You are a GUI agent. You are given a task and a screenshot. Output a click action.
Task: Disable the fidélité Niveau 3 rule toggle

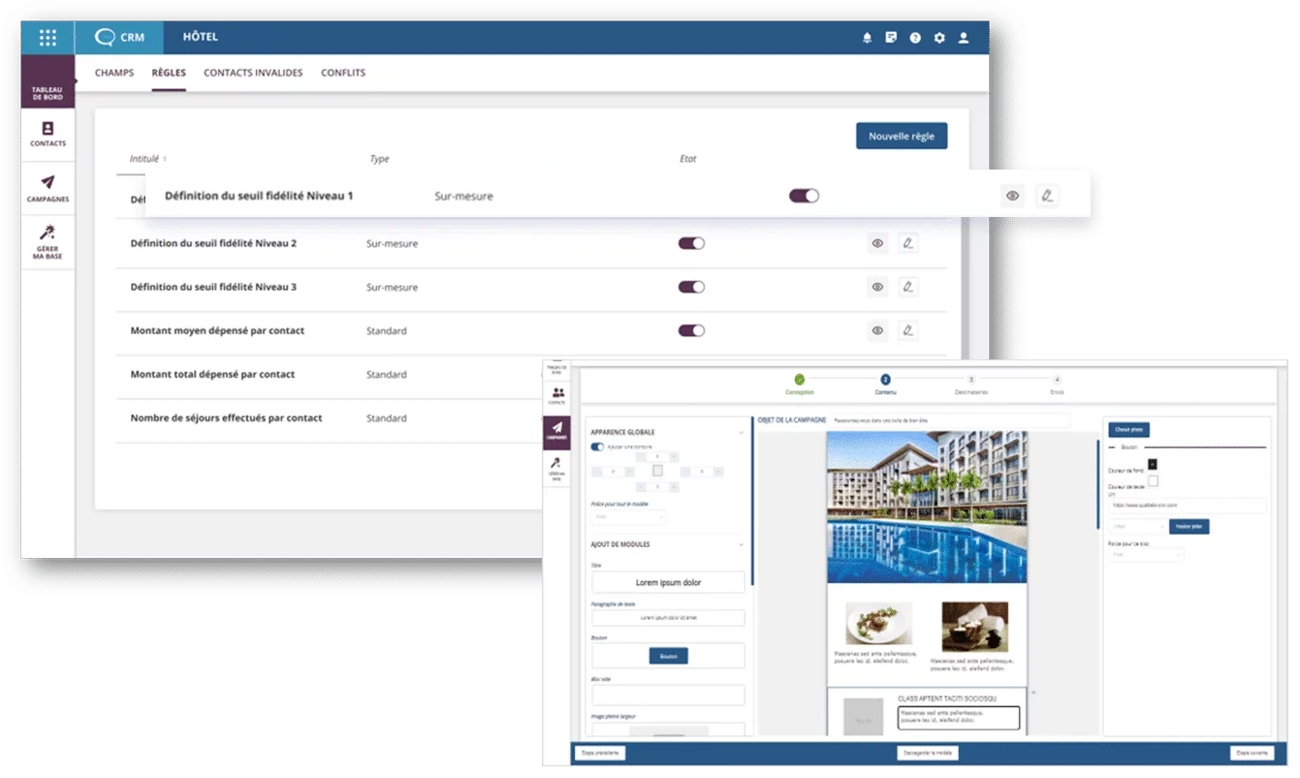(691, 287)
